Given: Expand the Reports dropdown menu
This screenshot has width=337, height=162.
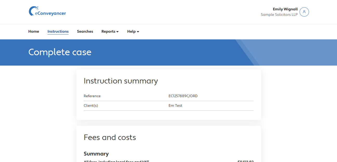Looking at the screenshot, I should [x=110, y=31].
